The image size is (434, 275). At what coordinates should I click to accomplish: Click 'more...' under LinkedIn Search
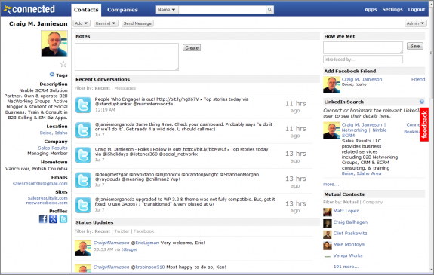[331, 185]
